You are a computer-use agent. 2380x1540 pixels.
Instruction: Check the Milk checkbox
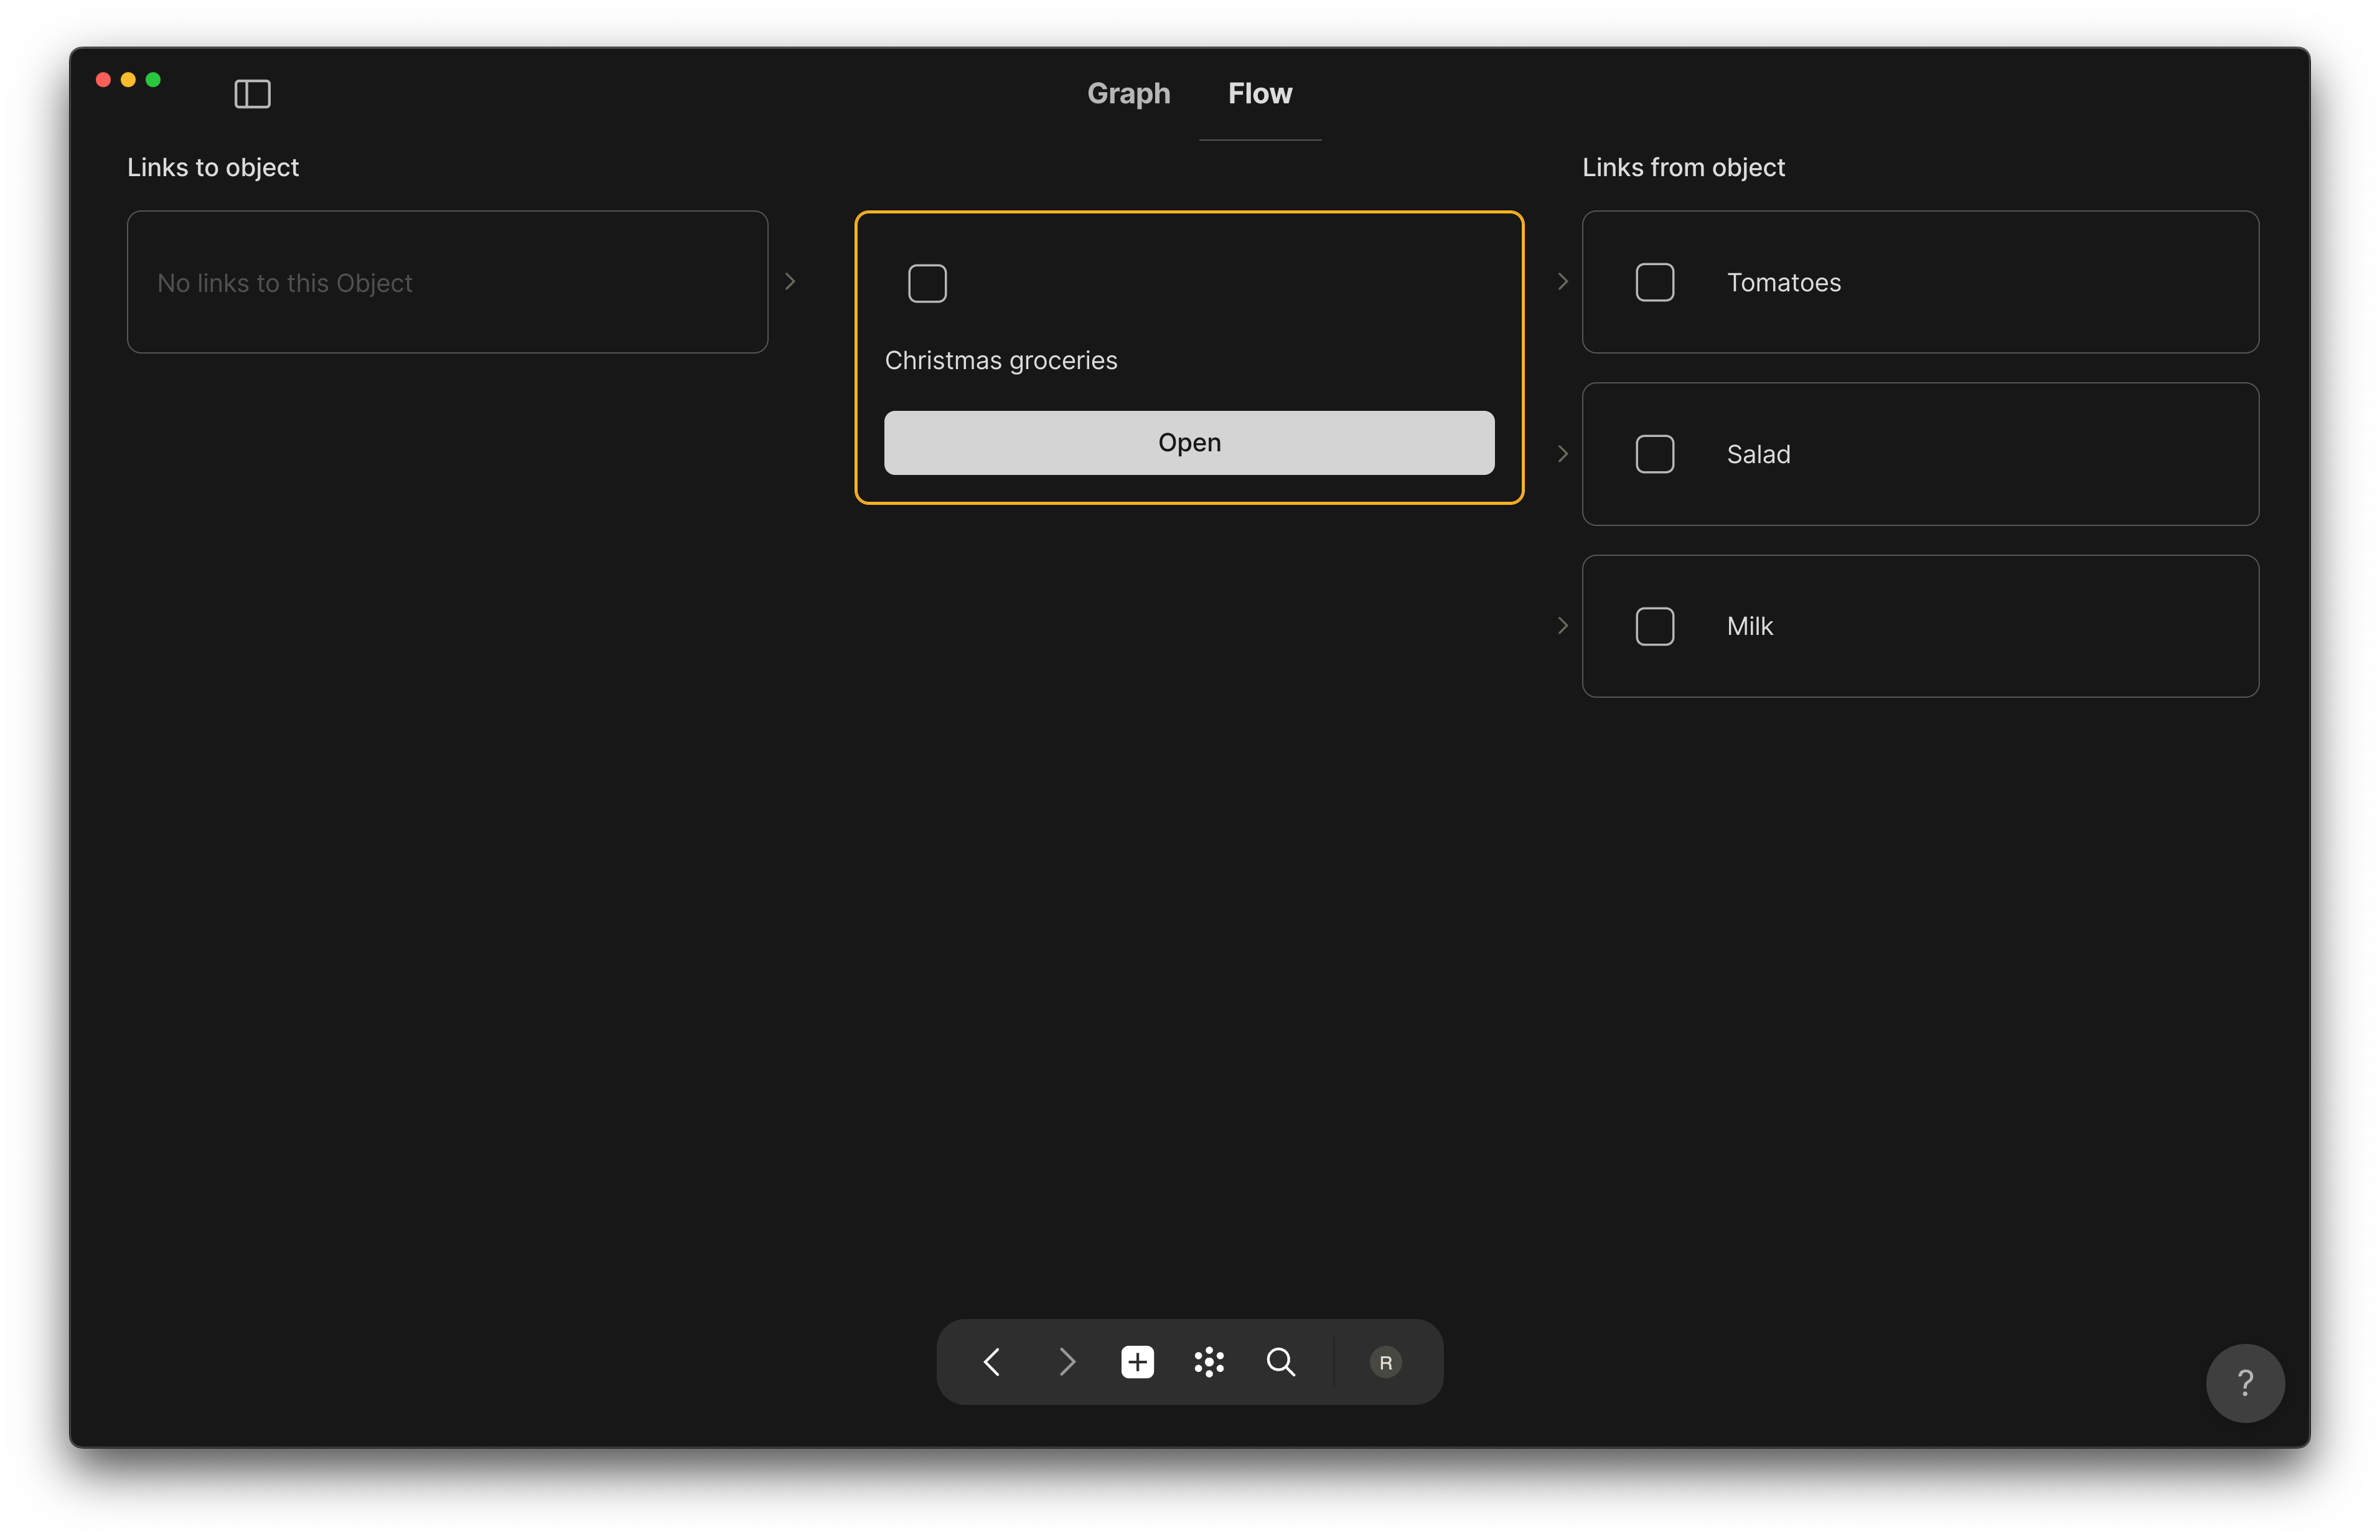coord(1654,625)
